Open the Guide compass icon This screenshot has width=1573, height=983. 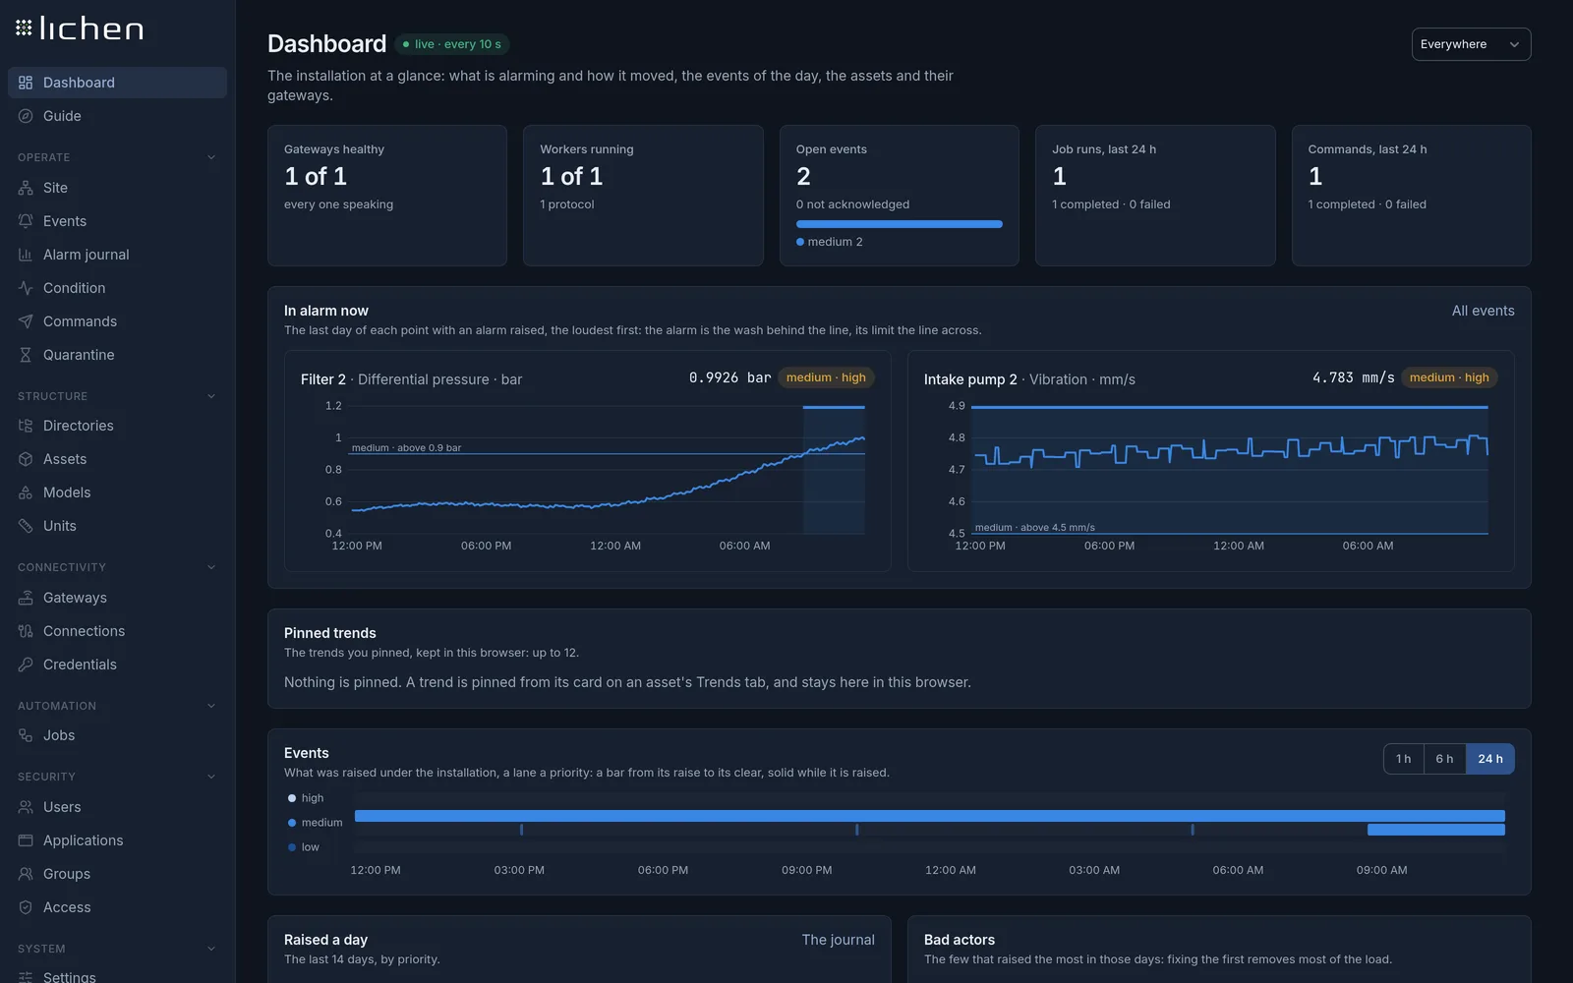point(26,116)
